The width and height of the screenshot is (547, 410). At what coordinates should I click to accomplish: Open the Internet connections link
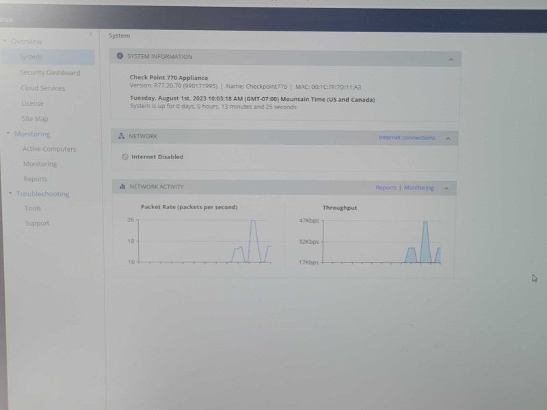pyautogui.click(x=407, y=138)
